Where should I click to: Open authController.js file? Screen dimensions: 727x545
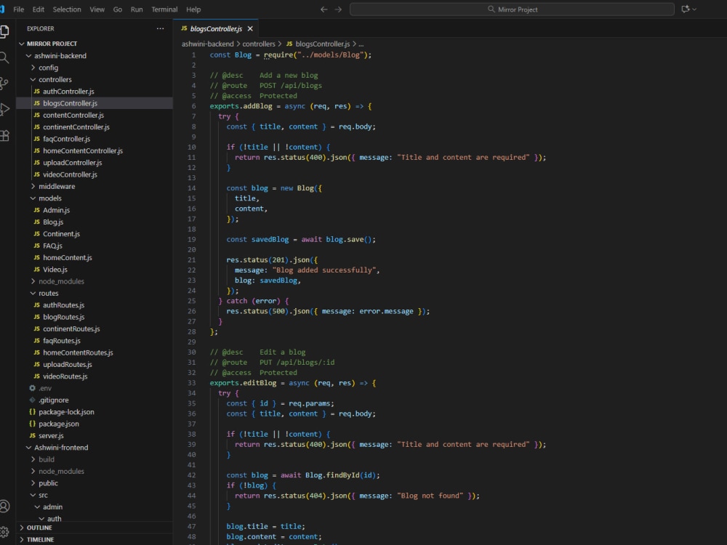[95, 92]
